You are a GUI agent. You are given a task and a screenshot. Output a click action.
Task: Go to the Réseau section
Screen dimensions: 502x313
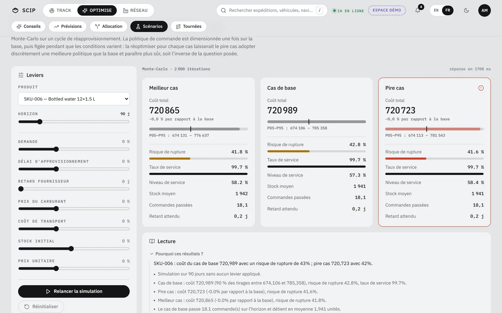point(135,10)
